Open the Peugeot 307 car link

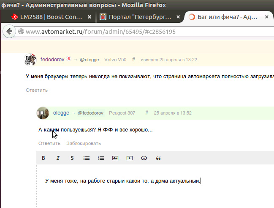coord(122,113)
